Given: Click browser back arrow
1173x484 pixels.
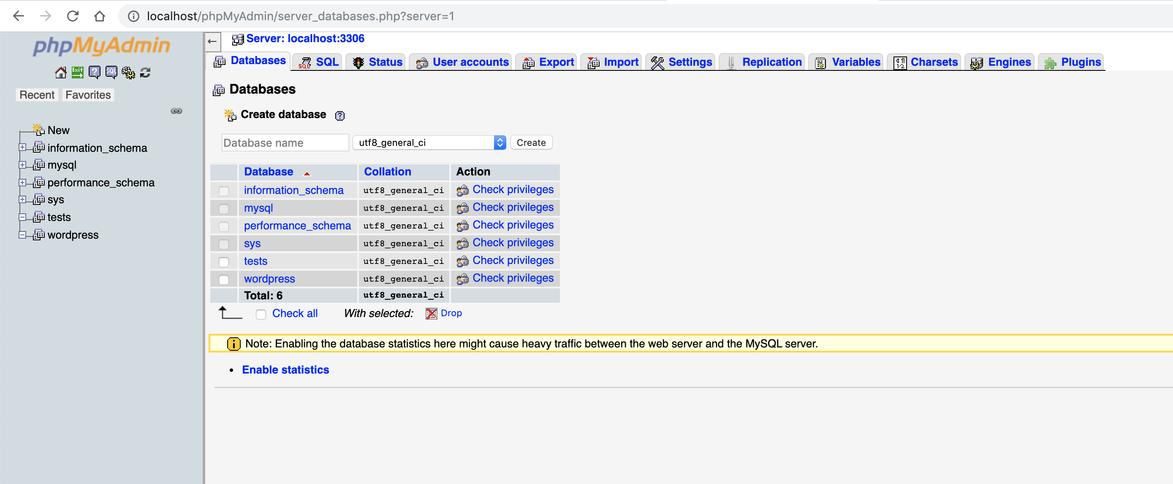Looking at the screenshot, I should [18, 16].
